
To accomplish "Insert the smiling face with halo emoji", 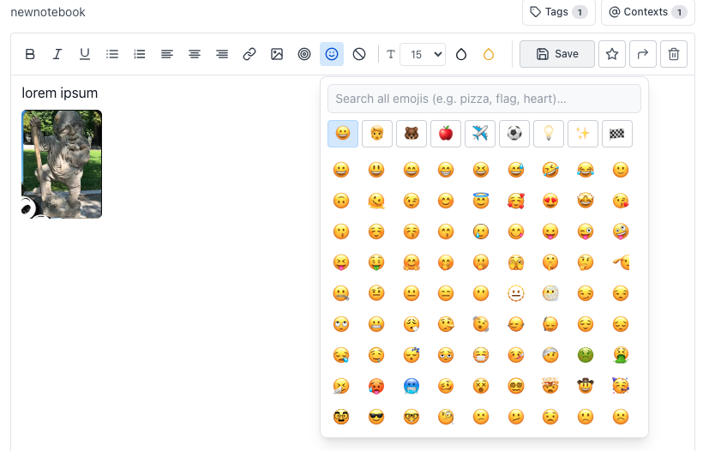I will click(x=481, y=201).
